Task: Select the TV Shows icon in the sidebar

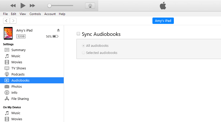Action: click(x=7, y=68)
